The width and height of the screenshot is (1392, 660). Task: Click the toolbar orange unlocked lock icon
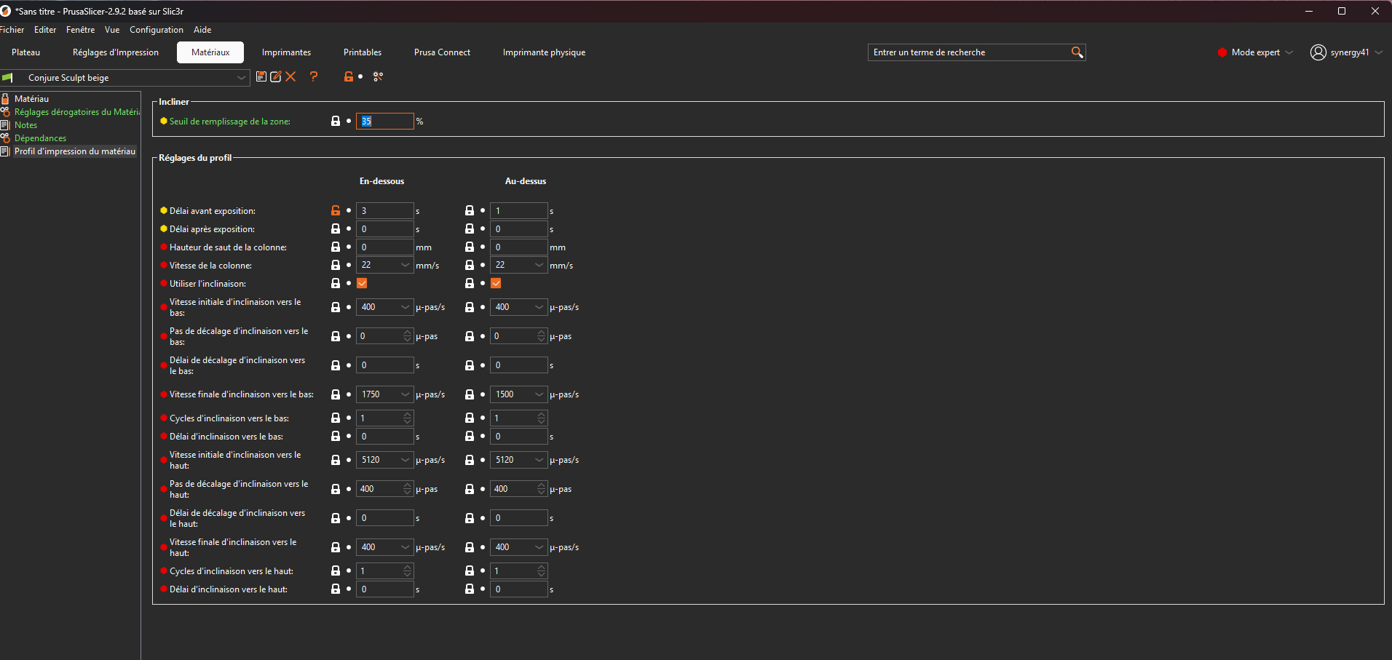tap(349, 76)
